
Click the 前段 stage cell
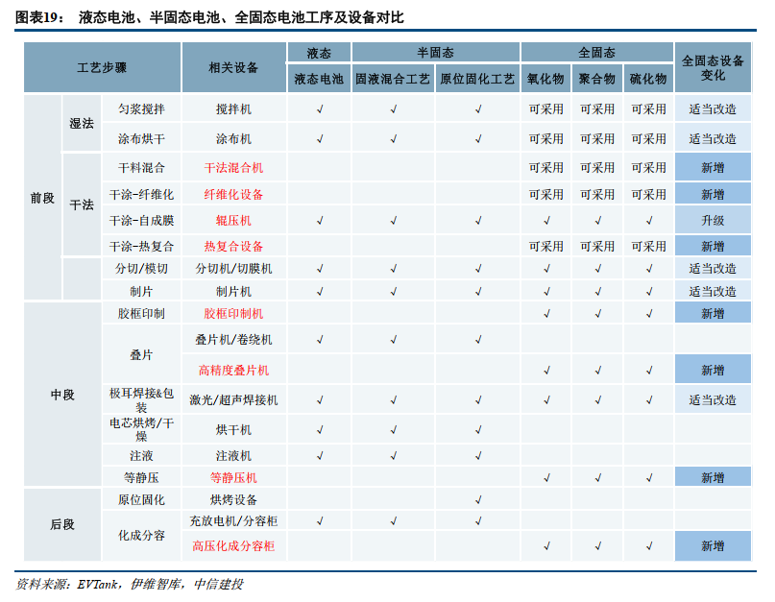coord(42,198)
